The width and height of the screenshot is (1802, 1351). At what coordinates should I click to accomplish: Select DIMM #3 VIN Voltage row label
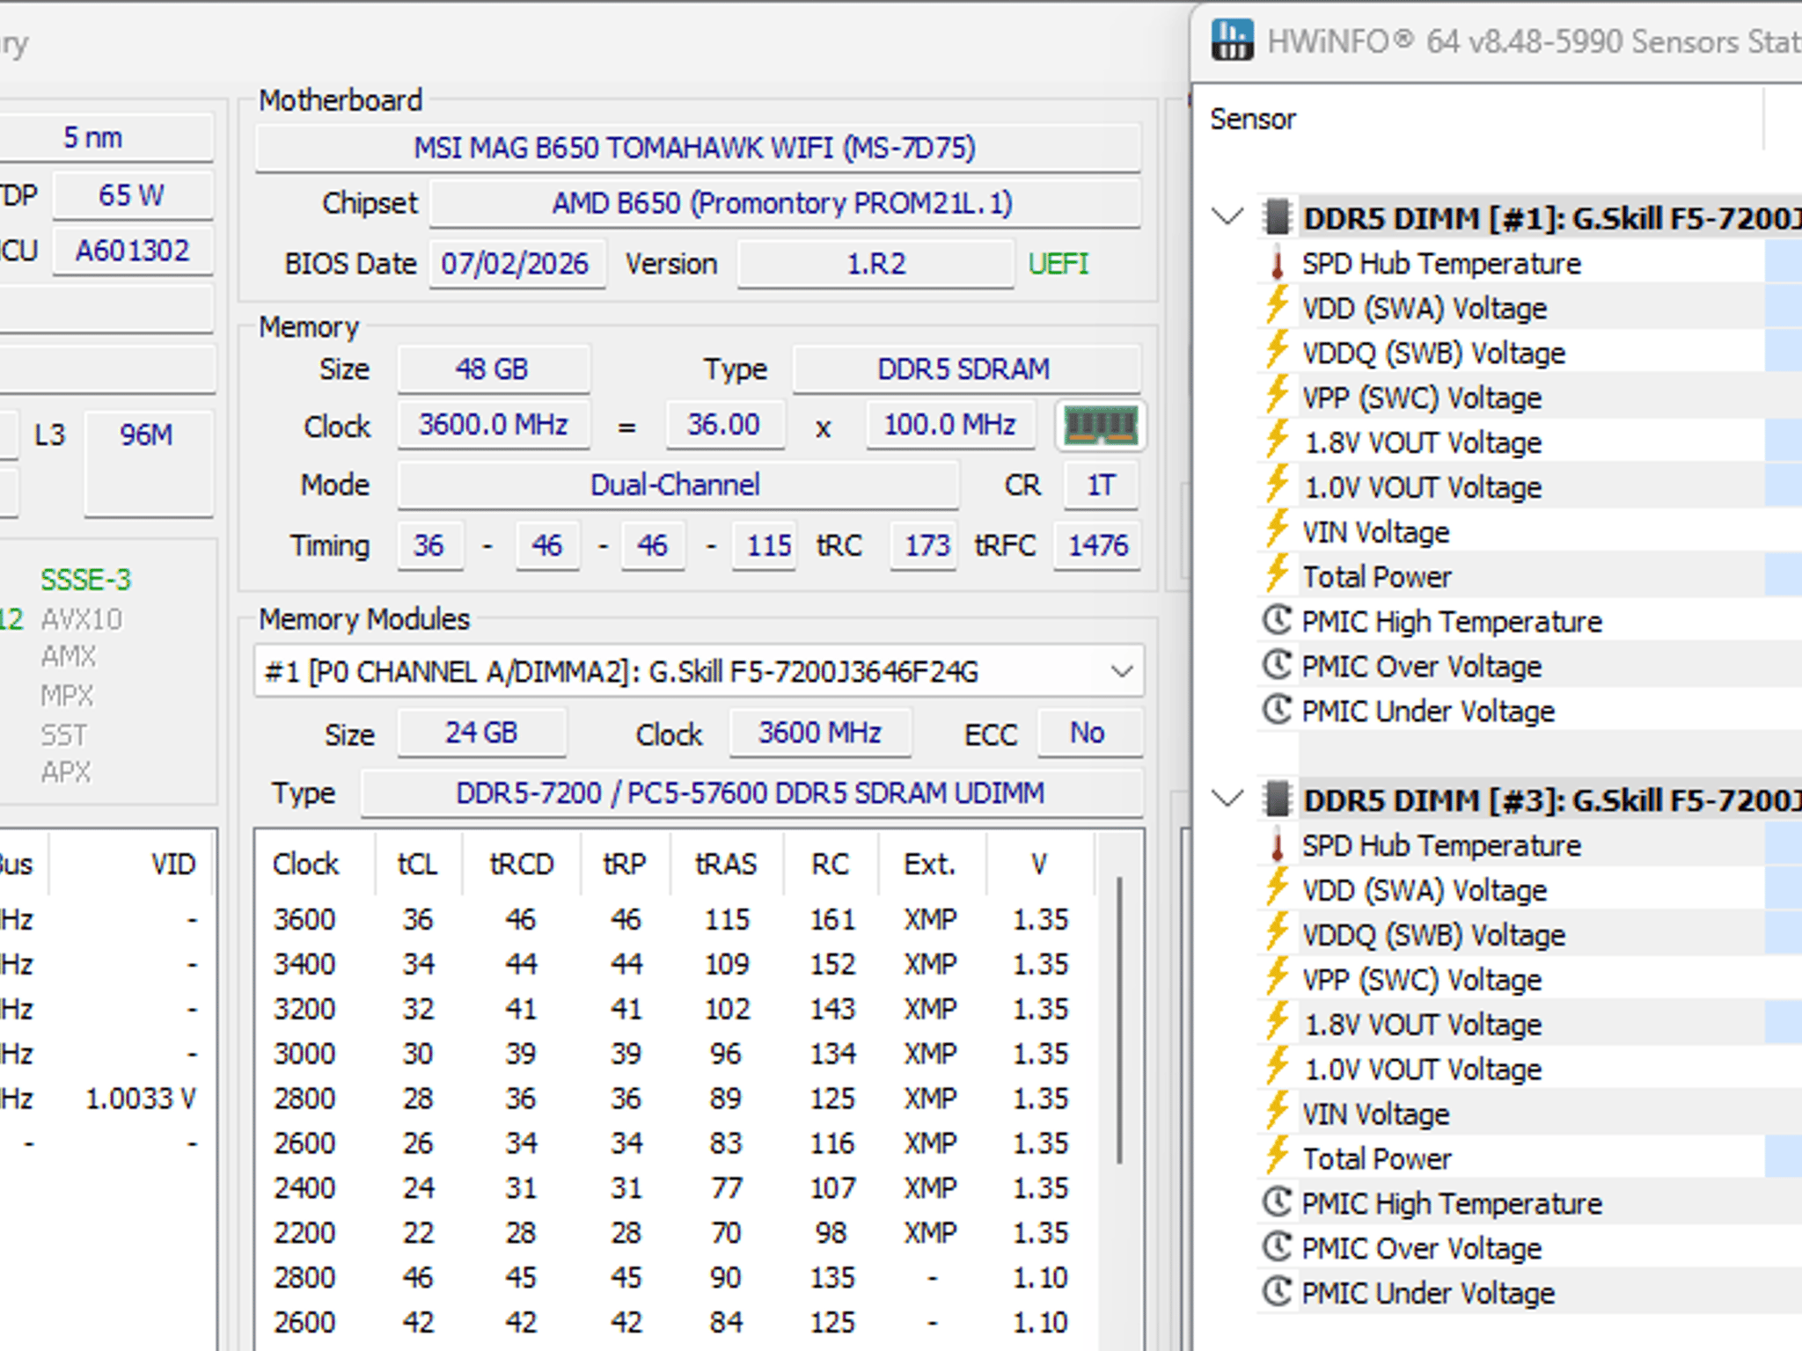pyautogui.click(x=1375, y=1114)
